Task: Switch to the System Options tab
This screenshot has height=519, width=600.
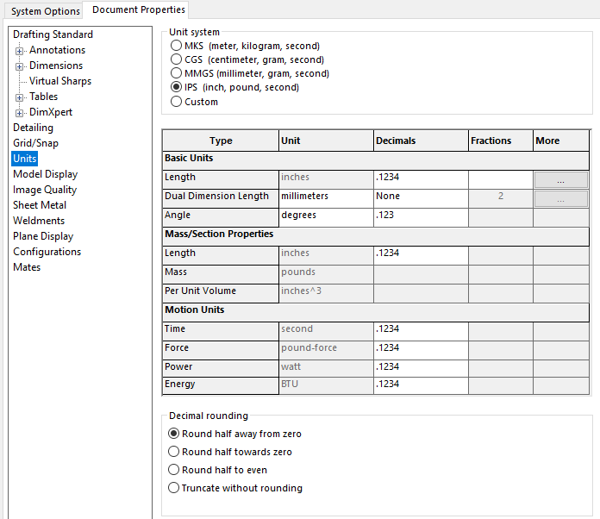Action: 46,10
